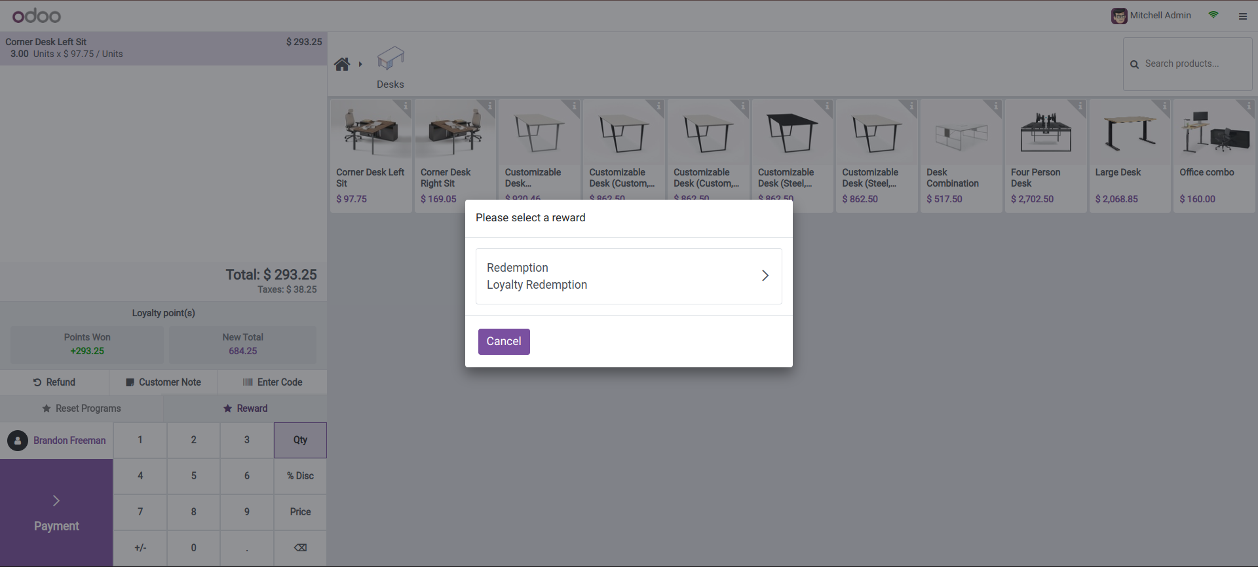
Task: Select the Redemption loyalty reward option
Action: (x=628, y=276)
